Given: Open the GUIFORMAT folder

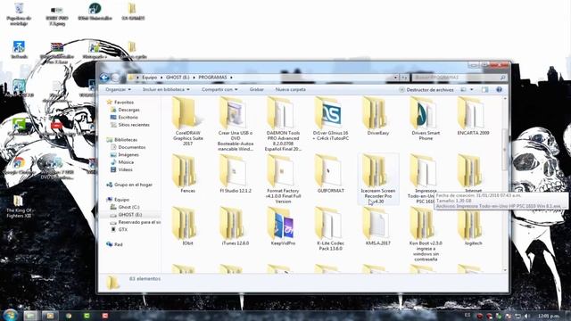Looking at the screenshot, I should (330, 174).
